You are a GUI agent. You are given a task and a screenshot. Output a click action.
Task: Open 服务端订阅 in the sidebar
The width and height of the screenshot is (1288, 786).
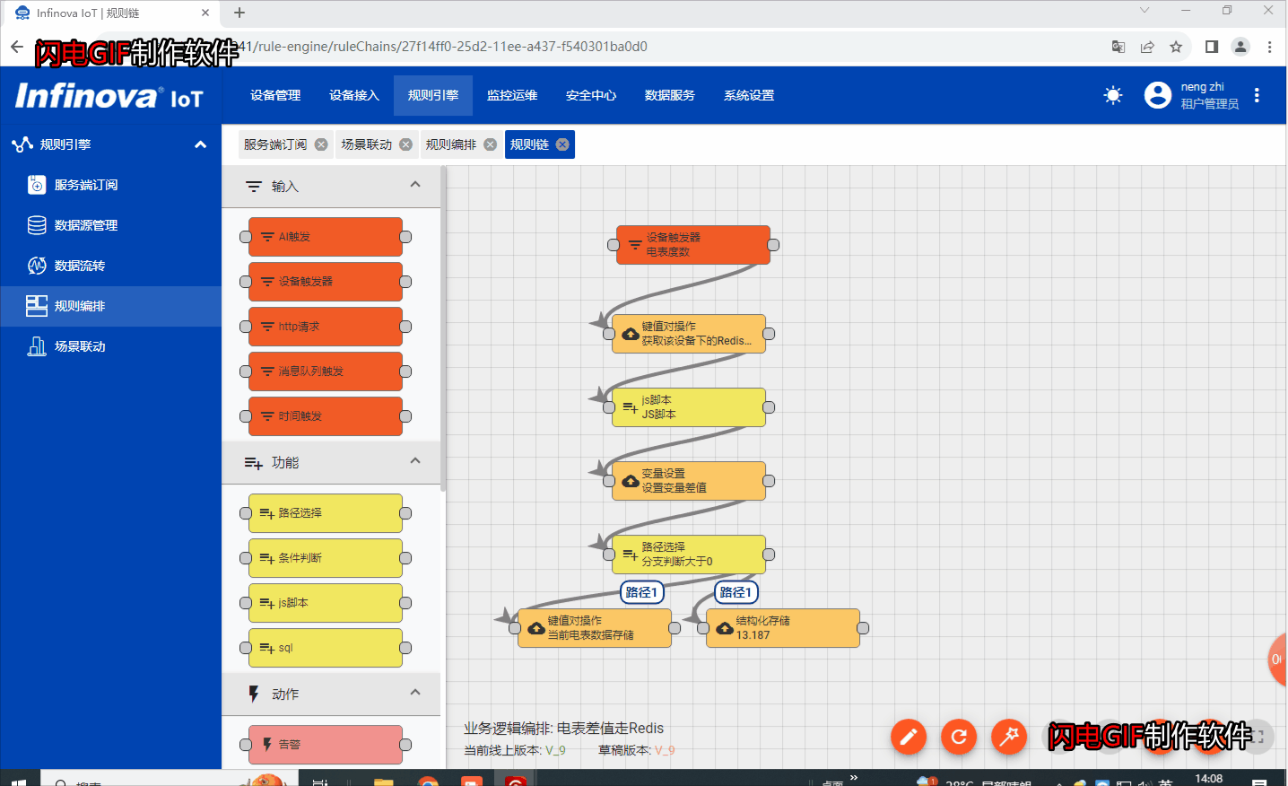110,185
